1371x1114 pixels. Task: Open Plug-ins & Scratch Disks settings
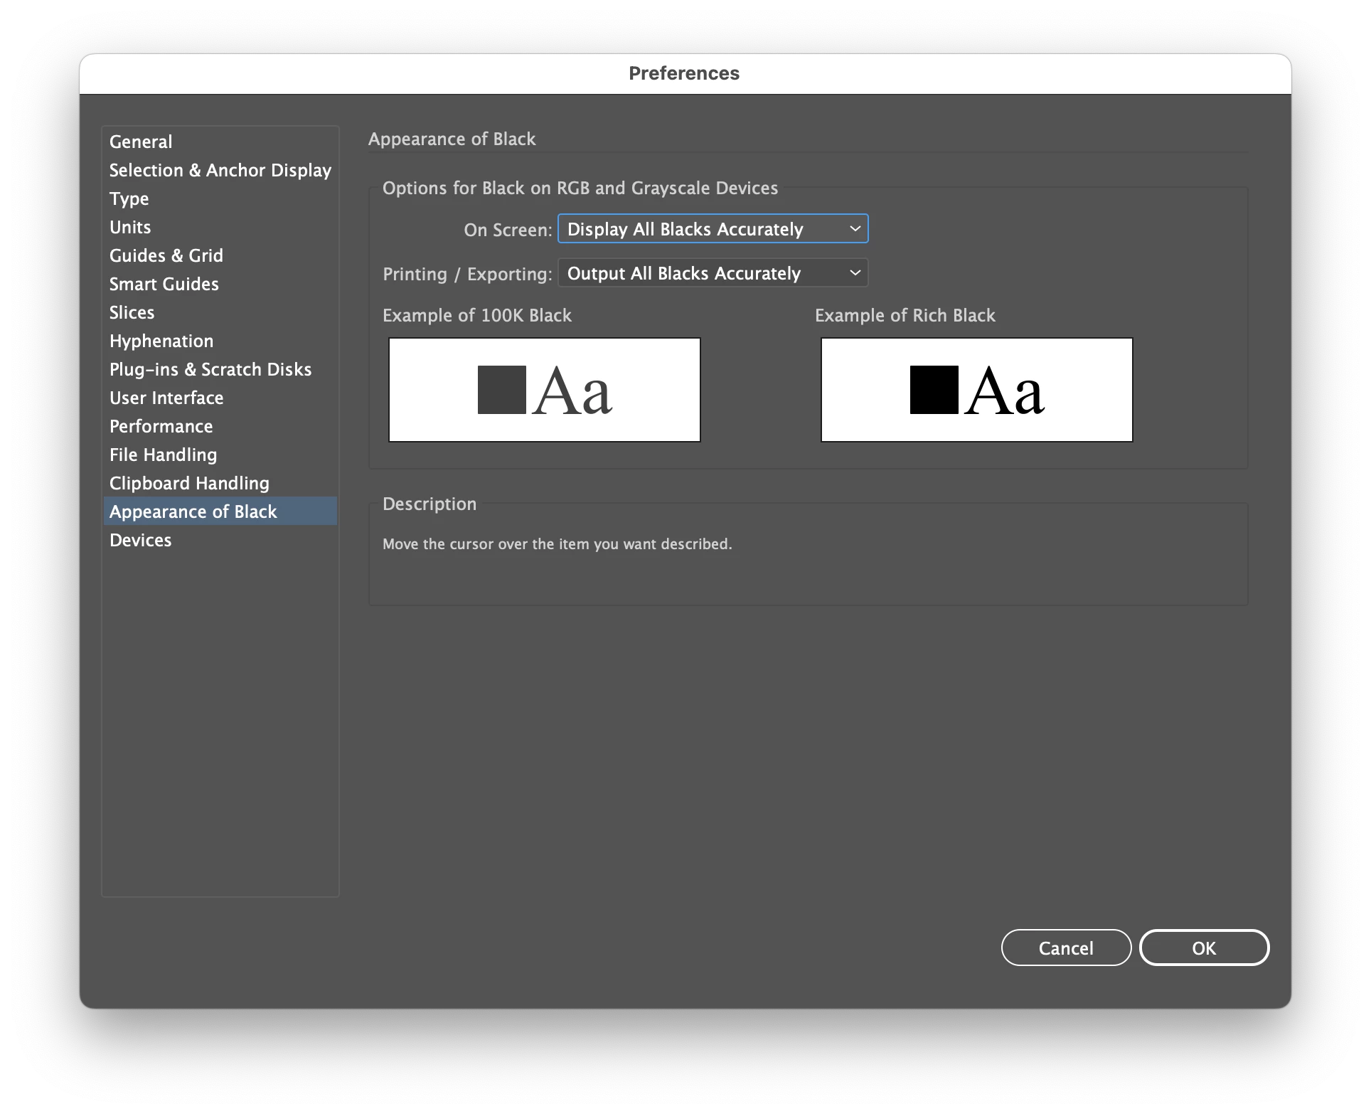(210, 369)
